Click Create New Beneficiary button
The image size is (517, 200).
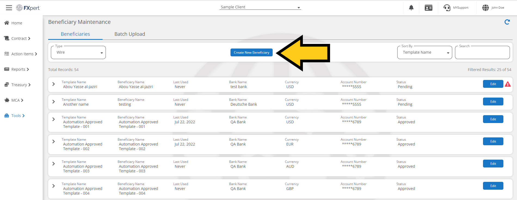251,53
